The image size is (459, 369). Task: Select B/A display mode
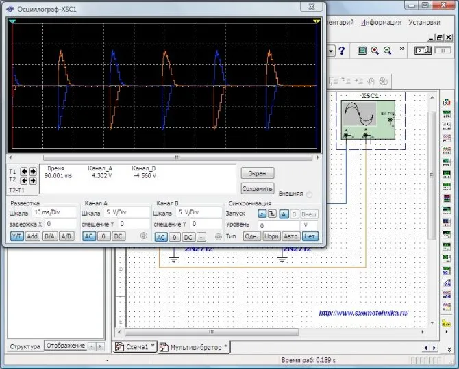click(50, 236)
